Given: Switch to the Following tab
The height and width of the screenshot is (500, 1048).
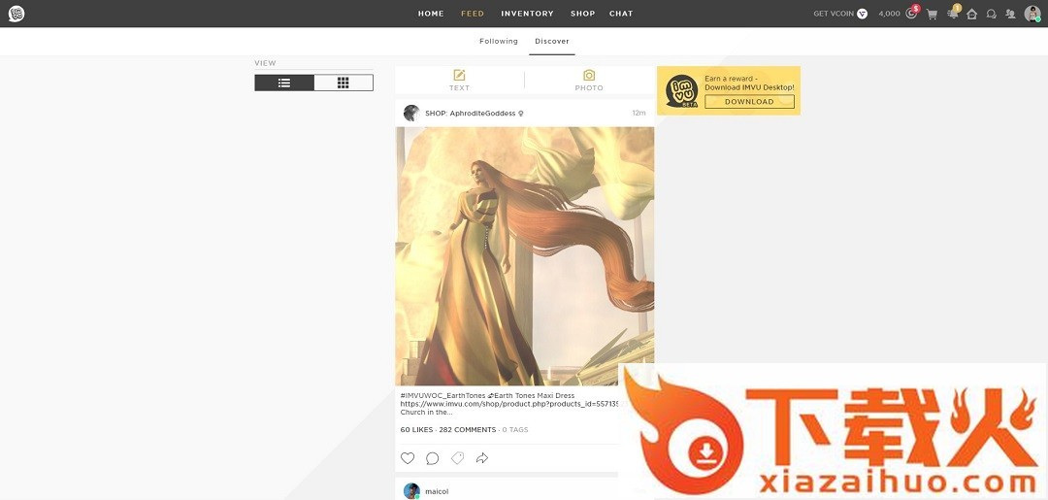Looking at the screenshot, I should coord(499,42).
